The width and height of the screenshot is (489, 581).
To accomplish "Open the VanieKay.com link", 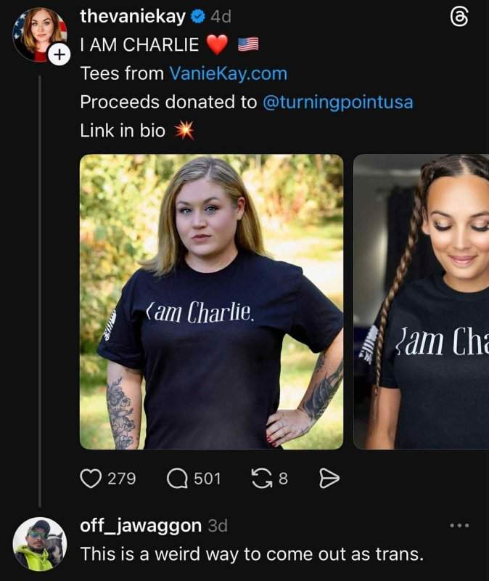I will [x=228, y=73].
